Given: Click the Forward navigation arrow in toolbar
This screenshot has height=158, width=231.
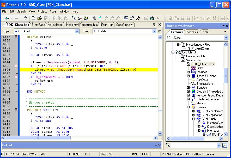Looking at the screenshot, I should pyautogui.click(x=16, y=18).
